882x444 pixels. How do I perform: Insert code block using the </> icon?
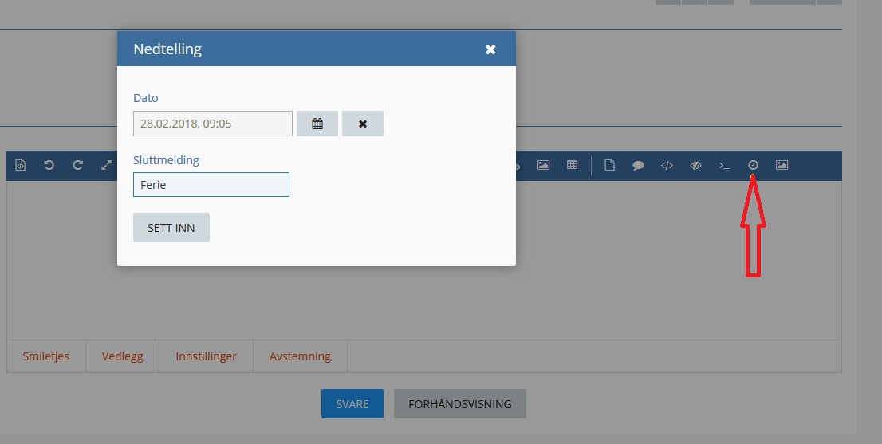coord(667,166)
